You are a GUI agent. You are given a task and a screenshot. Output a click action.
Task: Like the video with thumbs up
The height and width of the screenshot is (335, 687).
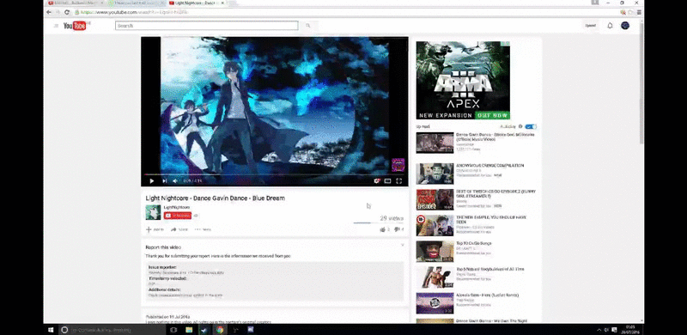pyautogui.click(x=383, y=229)
